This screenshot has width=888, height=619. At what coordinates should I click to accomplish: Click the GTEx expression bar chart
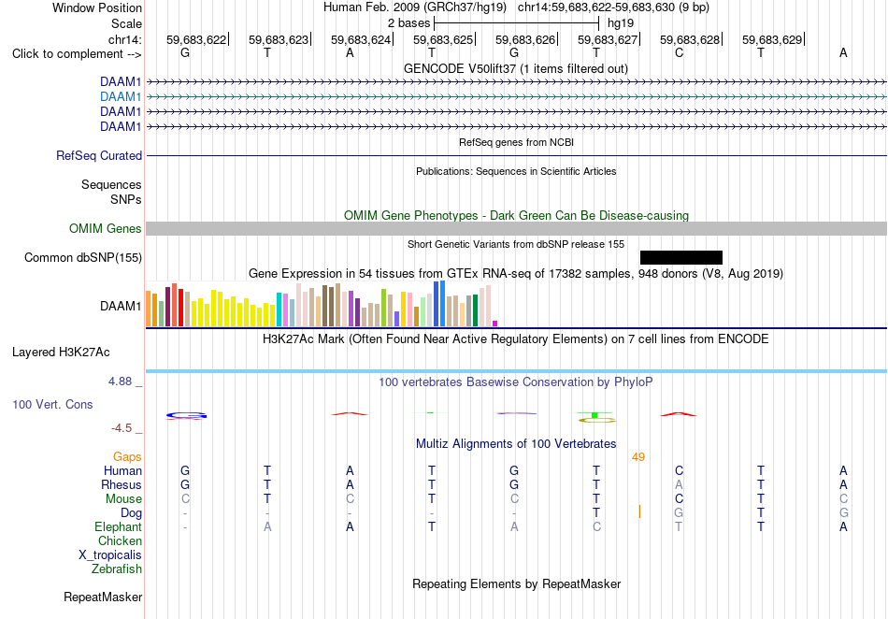pyautogui.click(x=322, y=304)
